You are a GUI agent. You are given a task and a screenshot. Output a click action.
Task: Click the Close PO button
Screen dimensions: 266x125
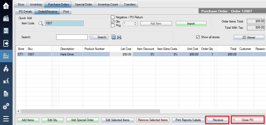pyautogui.click(x=248, y=120)
